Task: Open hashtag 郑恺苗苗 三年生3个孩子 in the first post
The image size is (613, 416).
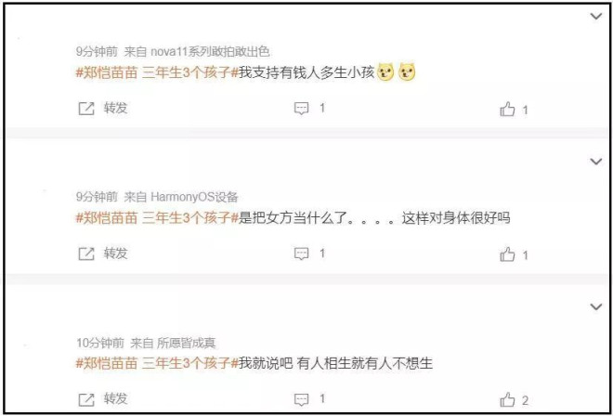Action: [x=157, y=73]
